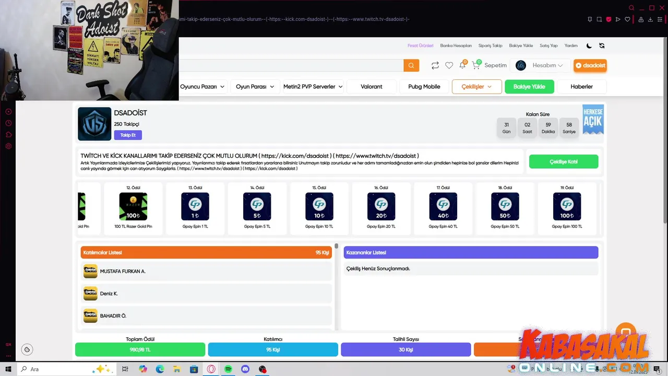668x376 pixels.
Task: Expand the Oyun Parası dropdown
Action: [x=255, y=87]
